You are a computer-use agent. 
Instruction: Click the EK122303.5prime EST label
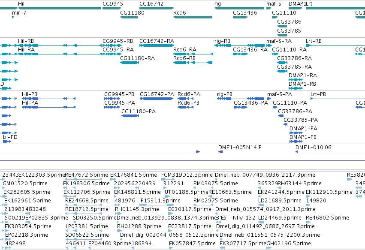click(42, 175)
